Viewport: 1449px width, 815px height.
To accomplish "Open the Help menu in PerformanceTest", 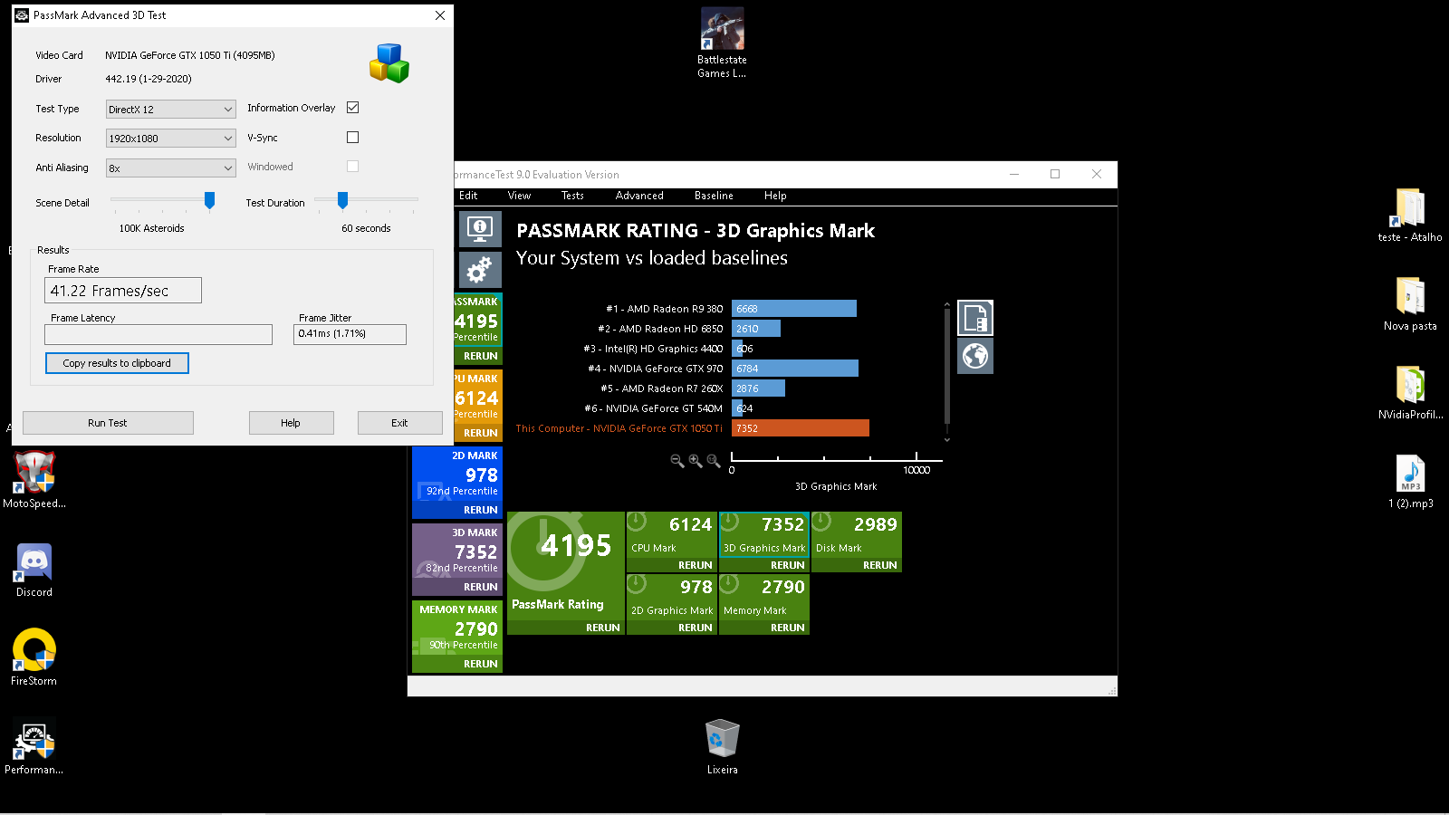I will pos(775,196).
